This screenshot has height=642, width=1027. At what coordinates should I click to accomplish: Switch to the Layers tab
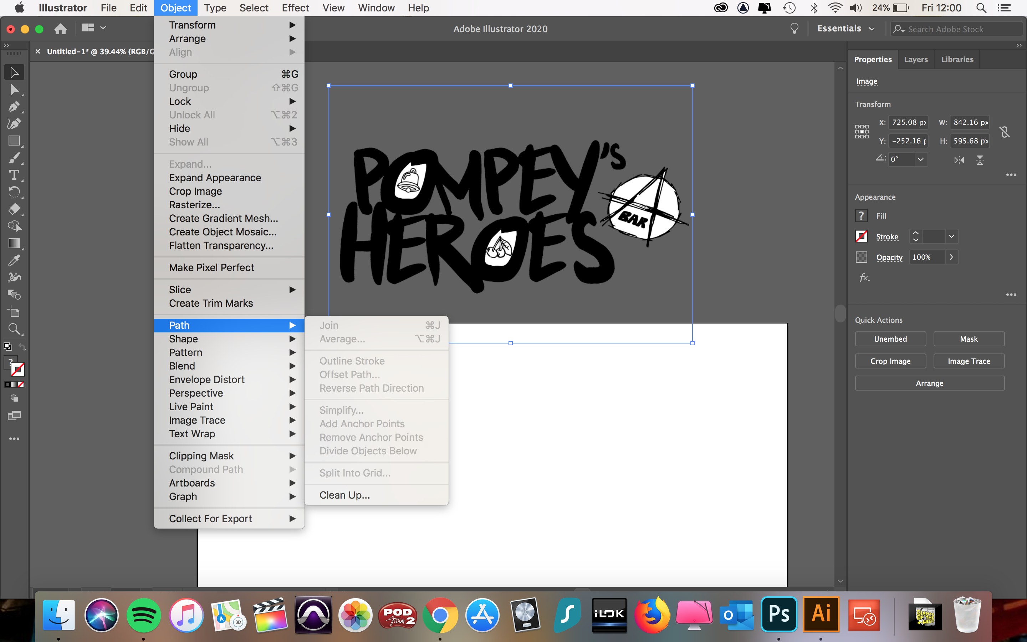(x=915, y=59)
